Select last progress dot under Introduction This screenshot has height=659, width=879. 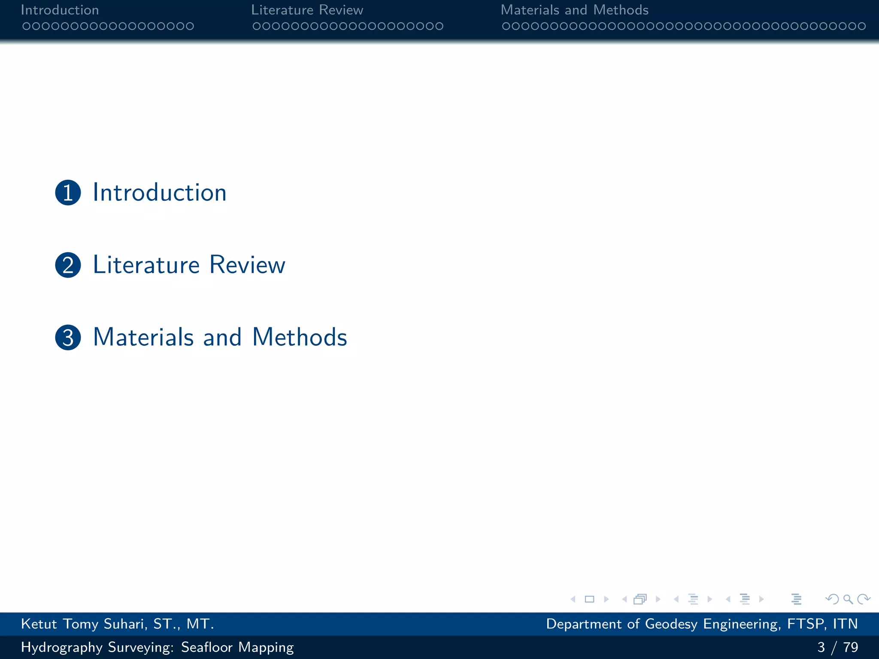coord(190,26)
